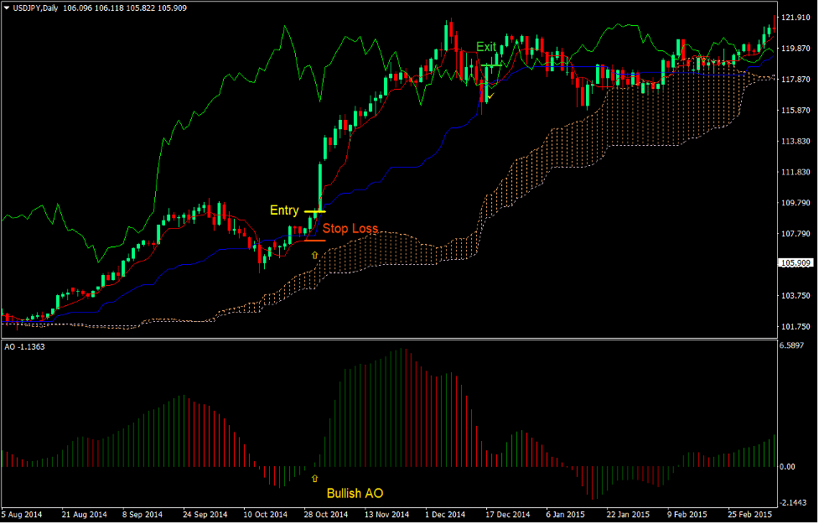Click the yellow arrow above Bullish AO text

[315, 478]
